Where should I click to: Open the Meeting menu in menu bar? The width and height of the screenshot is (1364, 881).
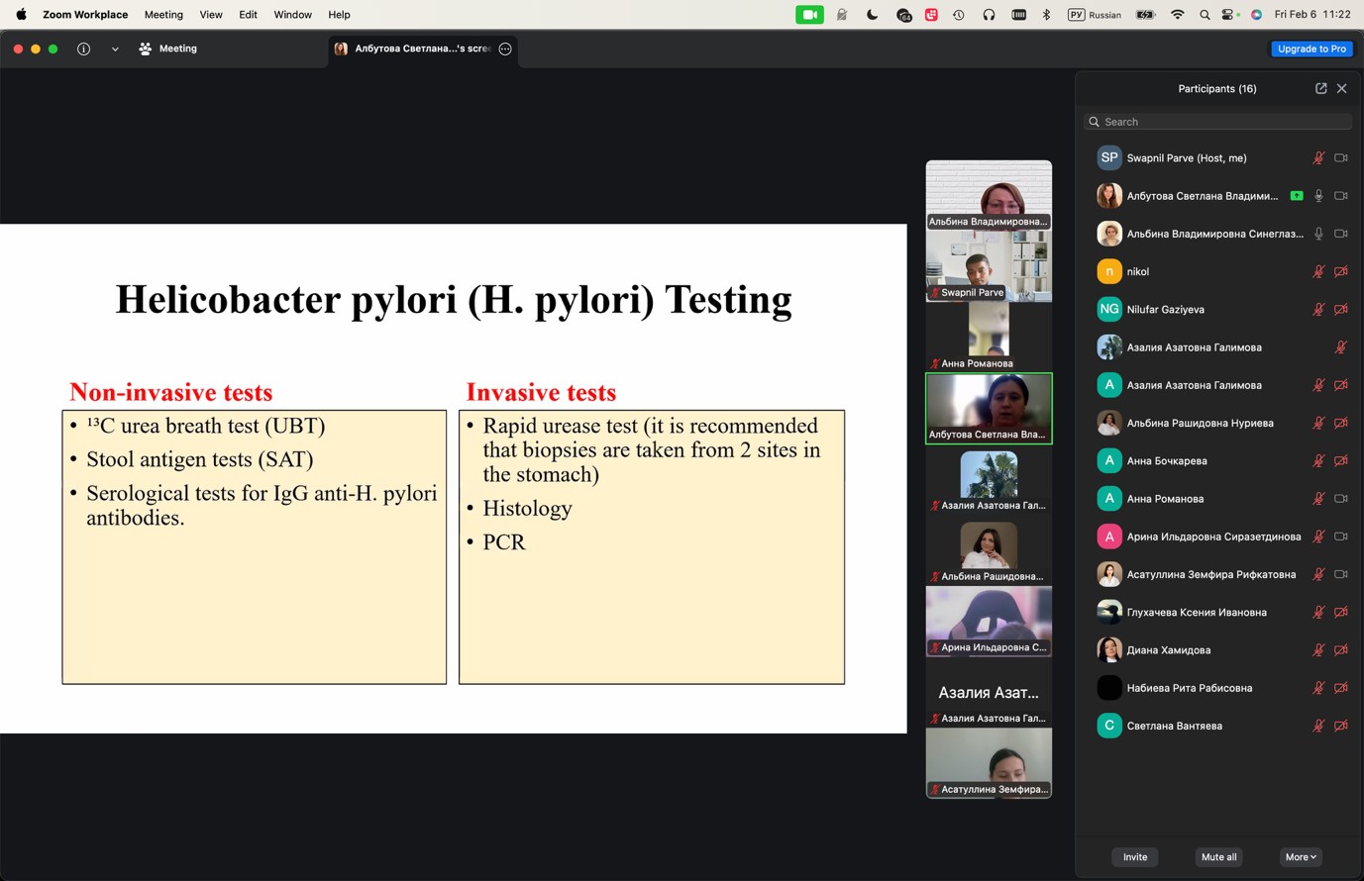point(163,15)
